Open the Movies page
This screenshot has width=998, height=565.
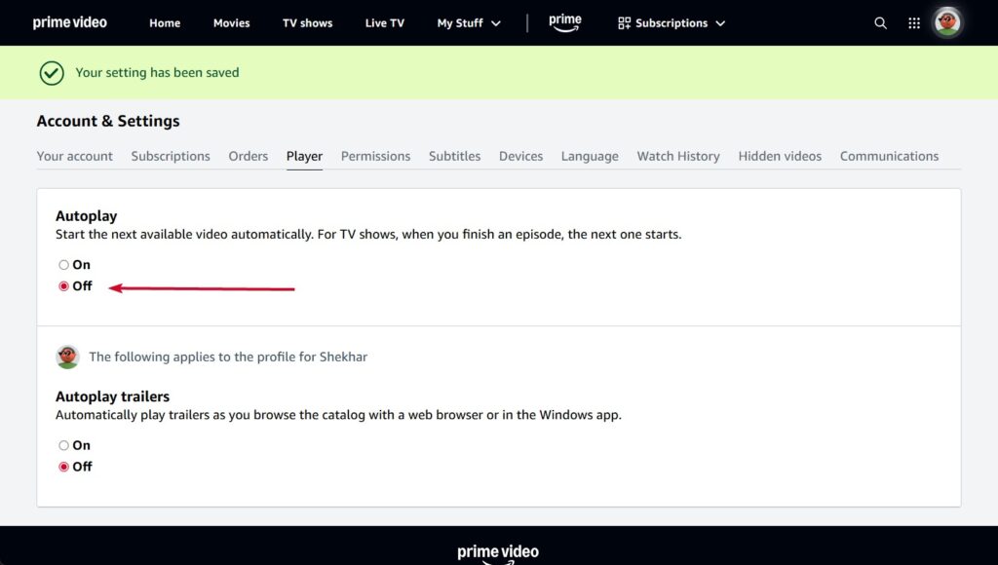click(231, 22)
